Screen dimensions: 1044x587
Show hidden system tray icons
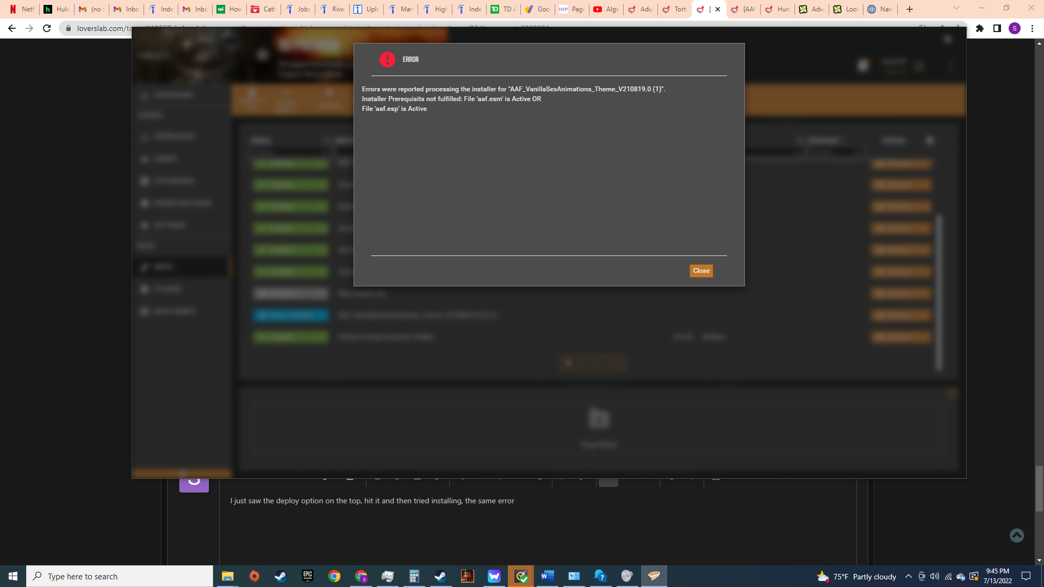click(908, 576)
